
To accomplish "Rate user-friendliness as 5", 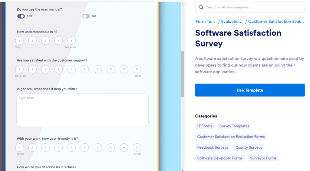I will 71,147.
